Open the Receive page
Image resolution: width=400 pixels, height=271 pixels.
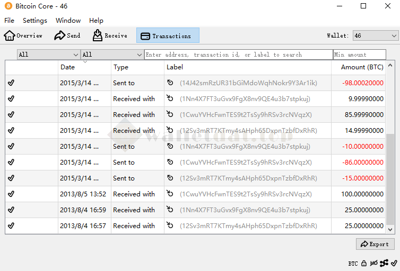(110, 35)
